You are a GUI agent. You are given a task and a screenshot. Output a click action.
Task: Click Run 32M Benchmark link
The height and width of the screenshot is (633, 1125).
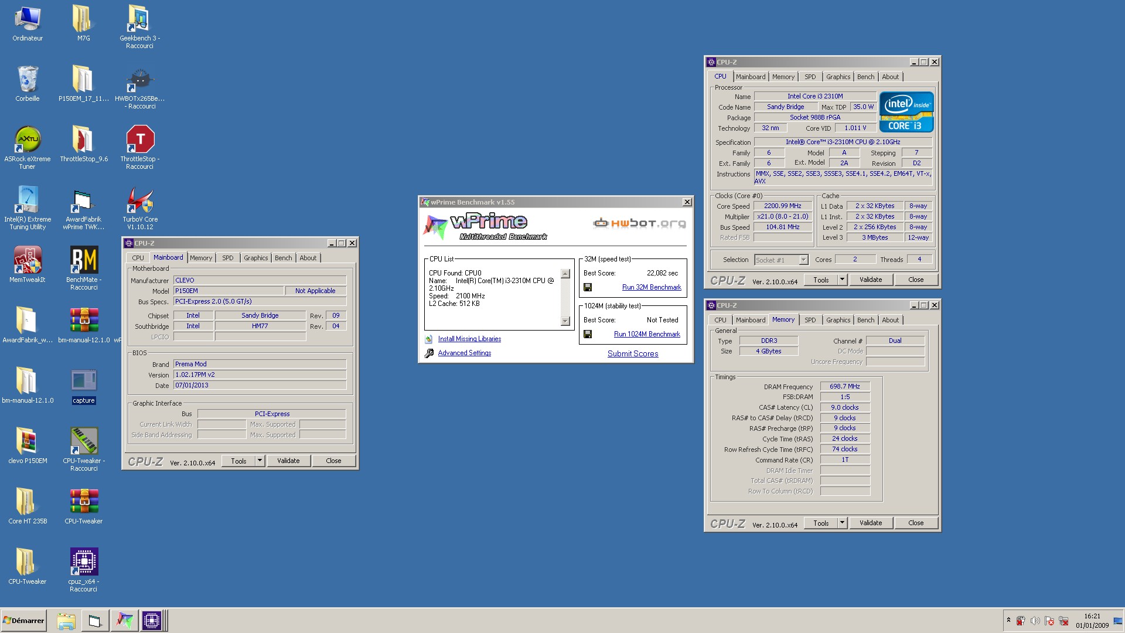point(652,287)
